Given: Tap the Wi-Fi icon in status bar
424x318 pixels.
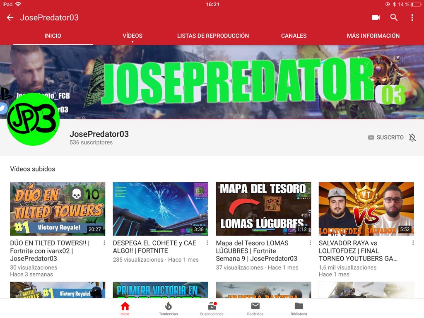Looking at the screenshot, I should click(18, 4).
